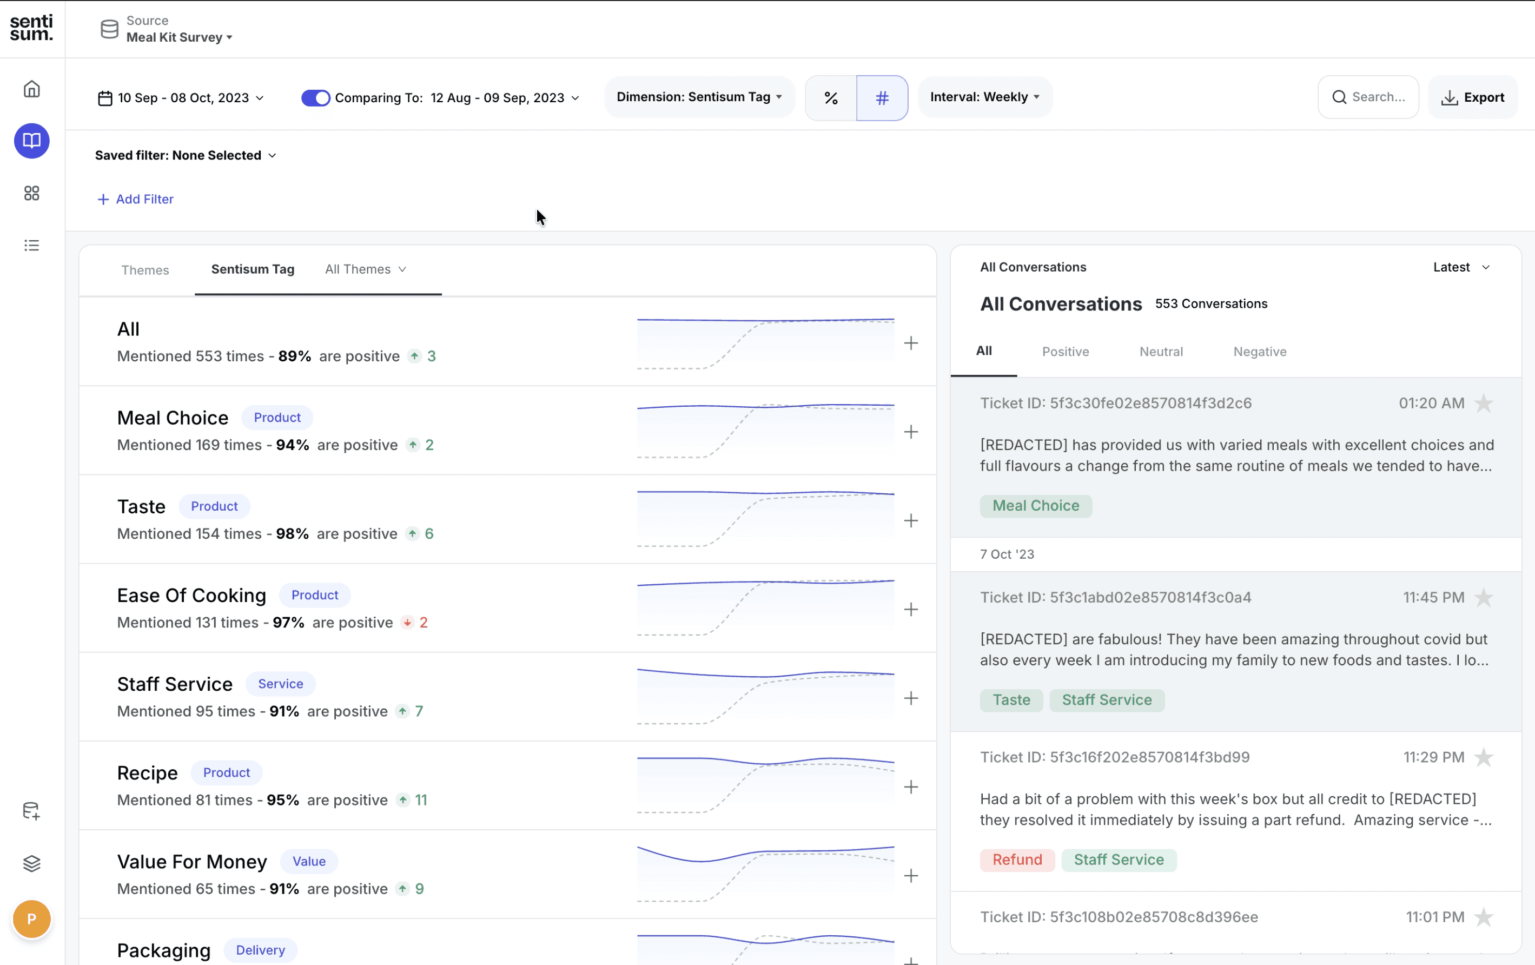Expand the Dimension: Sentisum Tag dropdown
The image size is (1535, 965).
click(x=699, y=97)
